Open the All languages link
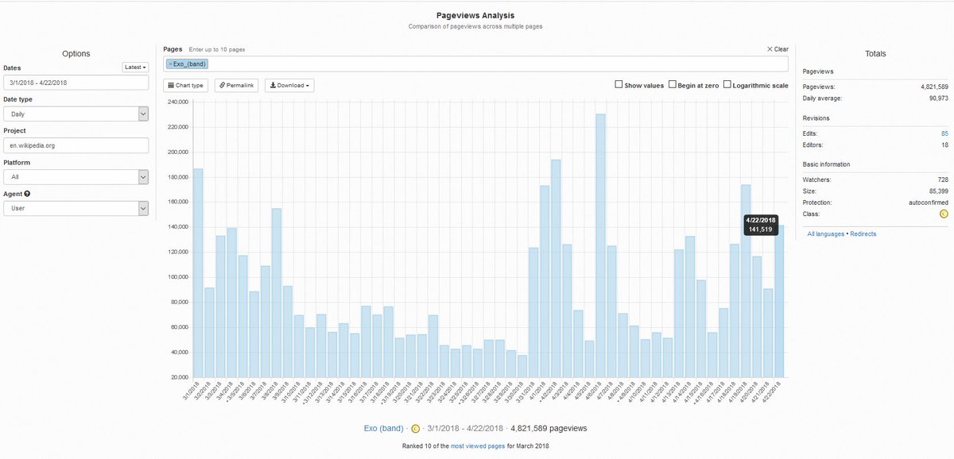Screen dimensions: 954x459 tap(826, 233)
